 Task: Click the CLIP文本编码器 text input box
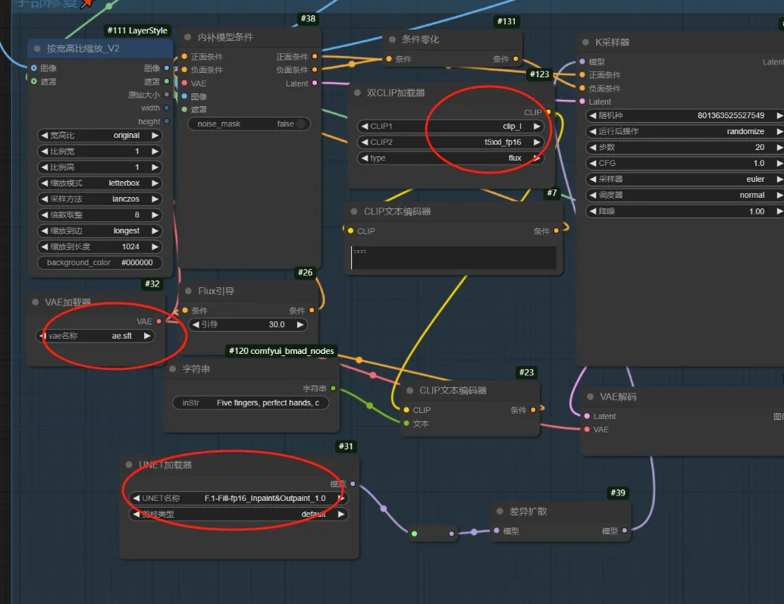pyautogui.click(x=453, y=258)
